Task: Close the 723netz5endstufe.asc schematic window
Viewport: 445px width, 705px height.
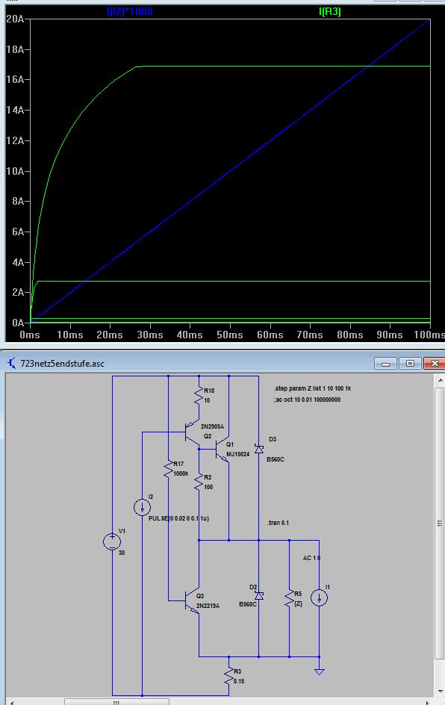Action: click(435, 363)
